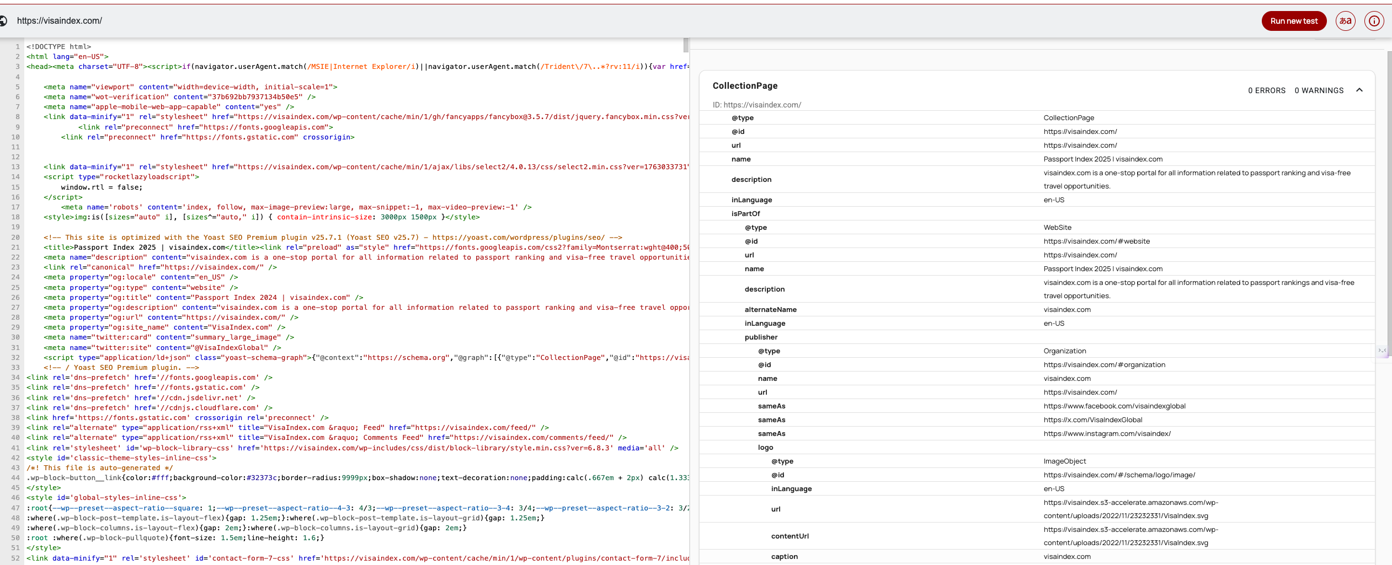Open the language selector icon

pyautogui.click(x=1345, y=20)
